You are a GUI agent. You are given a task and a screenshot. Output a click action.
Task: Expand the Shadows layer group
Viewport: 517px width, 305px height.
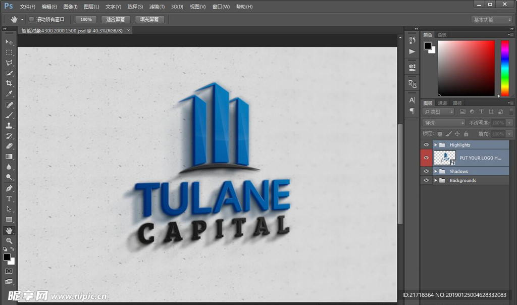[435, 171]
